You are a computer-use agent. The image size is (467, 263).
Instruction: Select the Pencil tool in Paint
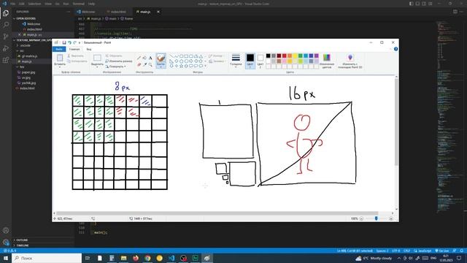(x=139, y=58)
